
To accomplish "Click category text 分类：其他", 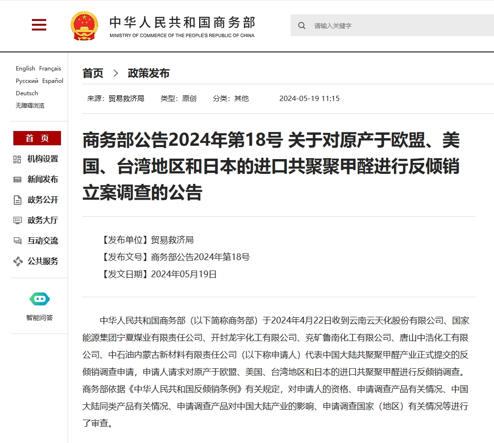I will [x=231, y=99].
